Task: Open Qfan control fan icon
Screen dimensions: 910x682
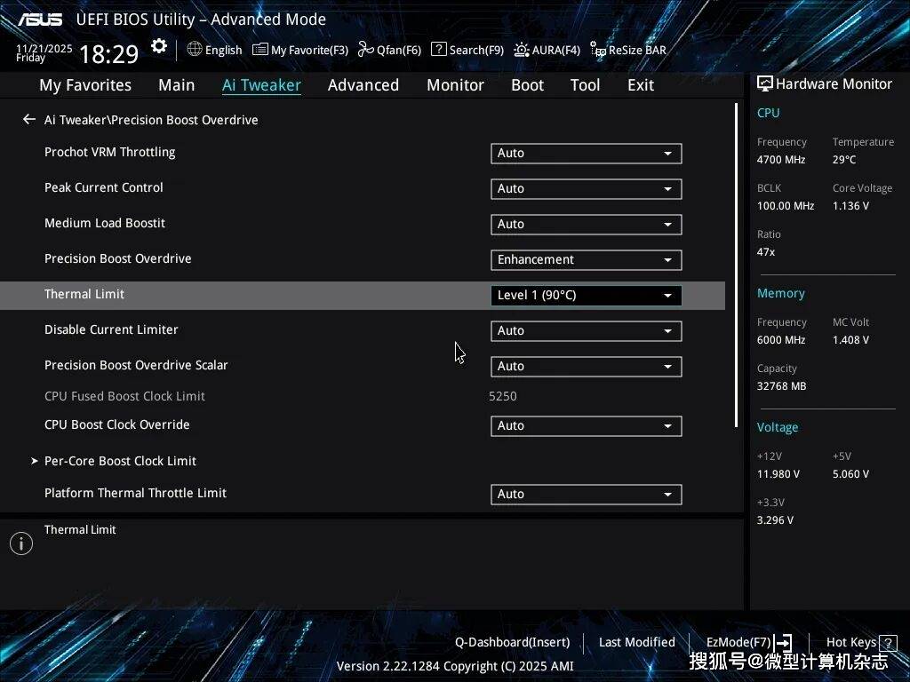Action: click(x=365, y=50)
